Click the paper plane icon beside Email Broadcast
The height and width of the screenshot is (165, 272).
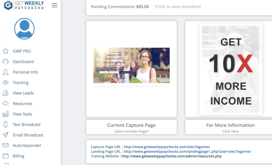pyautogui.click(x=6, y=135)
